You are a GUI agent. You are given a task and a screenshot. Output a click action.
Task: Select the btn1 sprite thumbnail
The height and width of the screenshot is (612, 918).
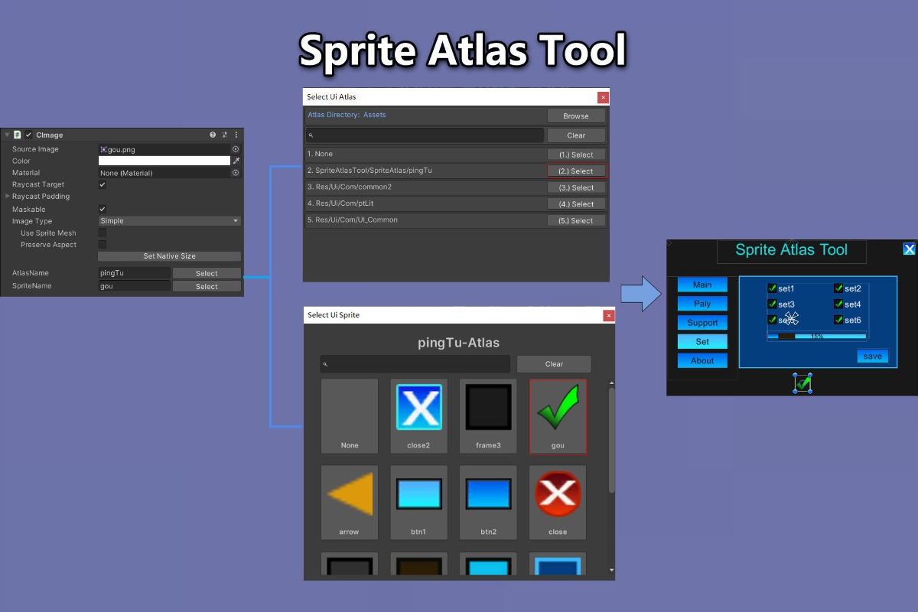[x=419, y=503]
